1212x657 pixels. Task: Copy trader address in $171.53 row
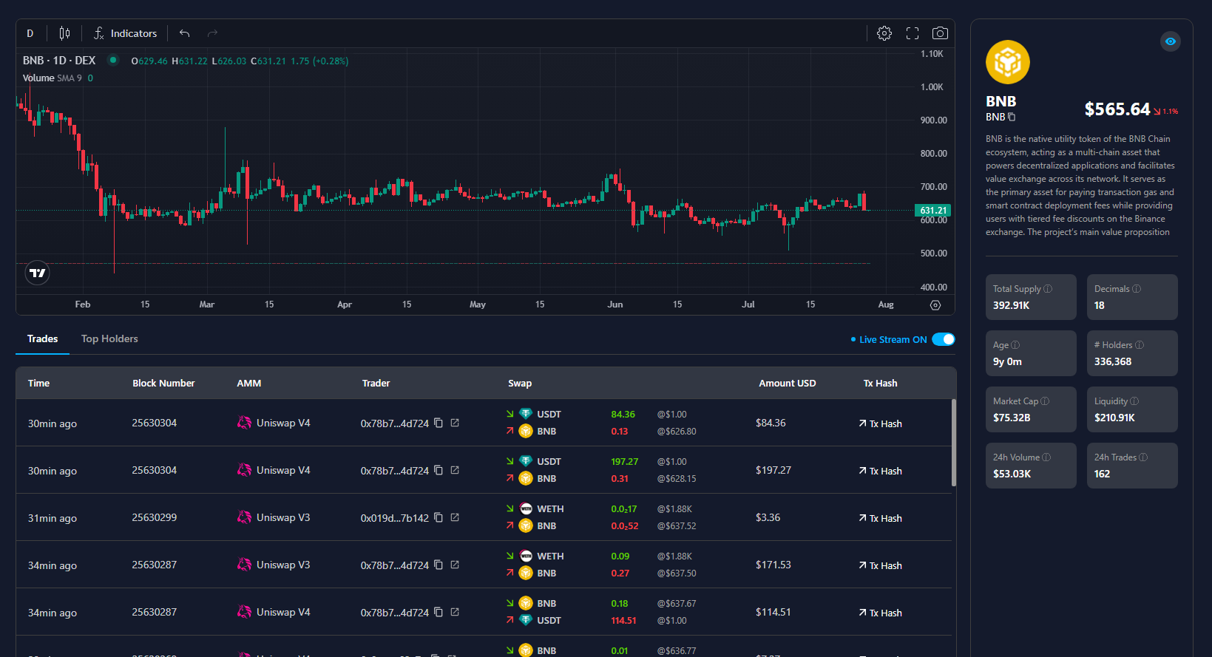point(439,565)
